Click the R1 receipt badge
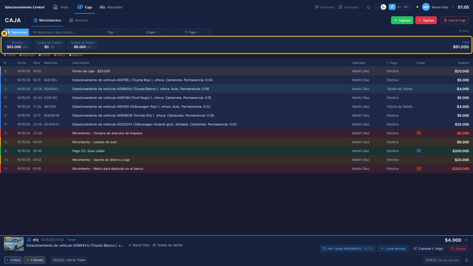 click(x=419, y=151)
